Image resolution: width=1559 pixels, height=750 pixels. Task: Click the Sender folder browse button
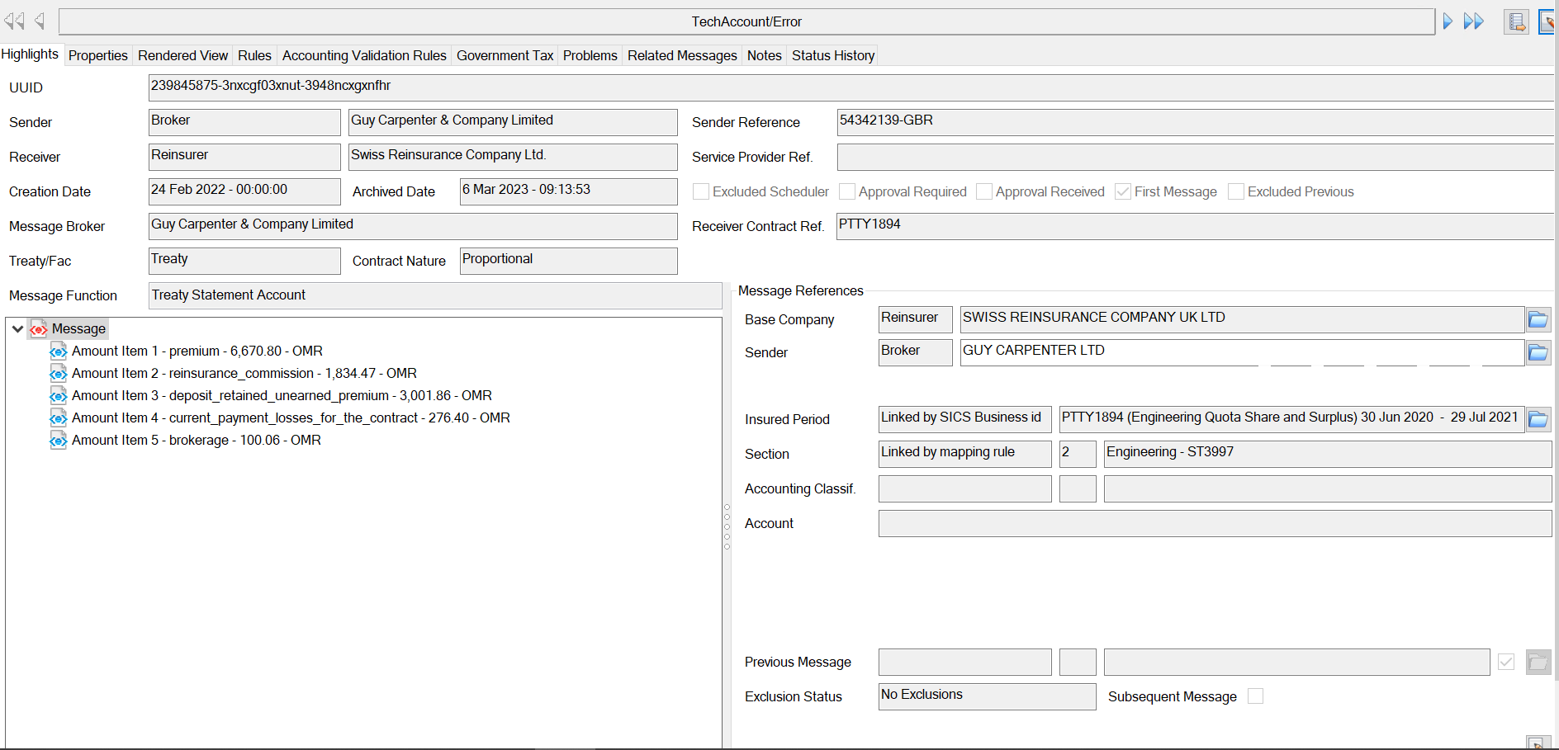coord(1538,352)
